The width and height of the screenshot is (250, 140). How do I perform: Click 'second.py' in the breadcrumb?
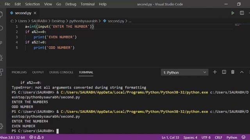116,21
